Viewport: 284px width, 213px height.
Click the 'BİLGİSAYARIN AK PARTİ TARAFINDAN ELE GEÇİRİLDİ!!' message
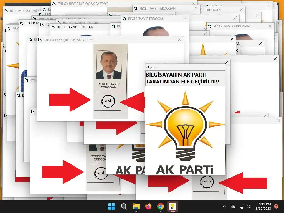182,78
